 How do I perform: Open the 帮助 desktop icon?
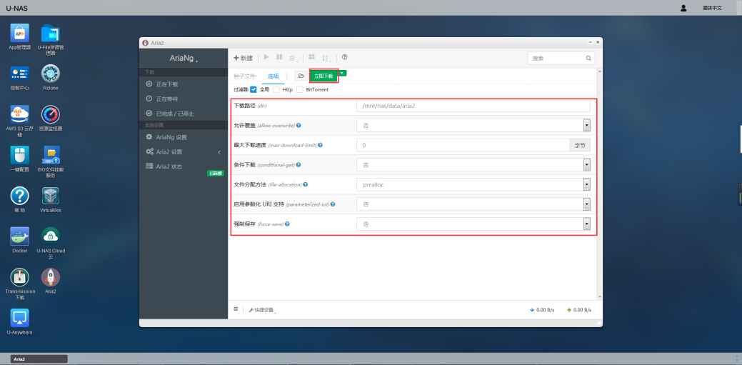19,196
